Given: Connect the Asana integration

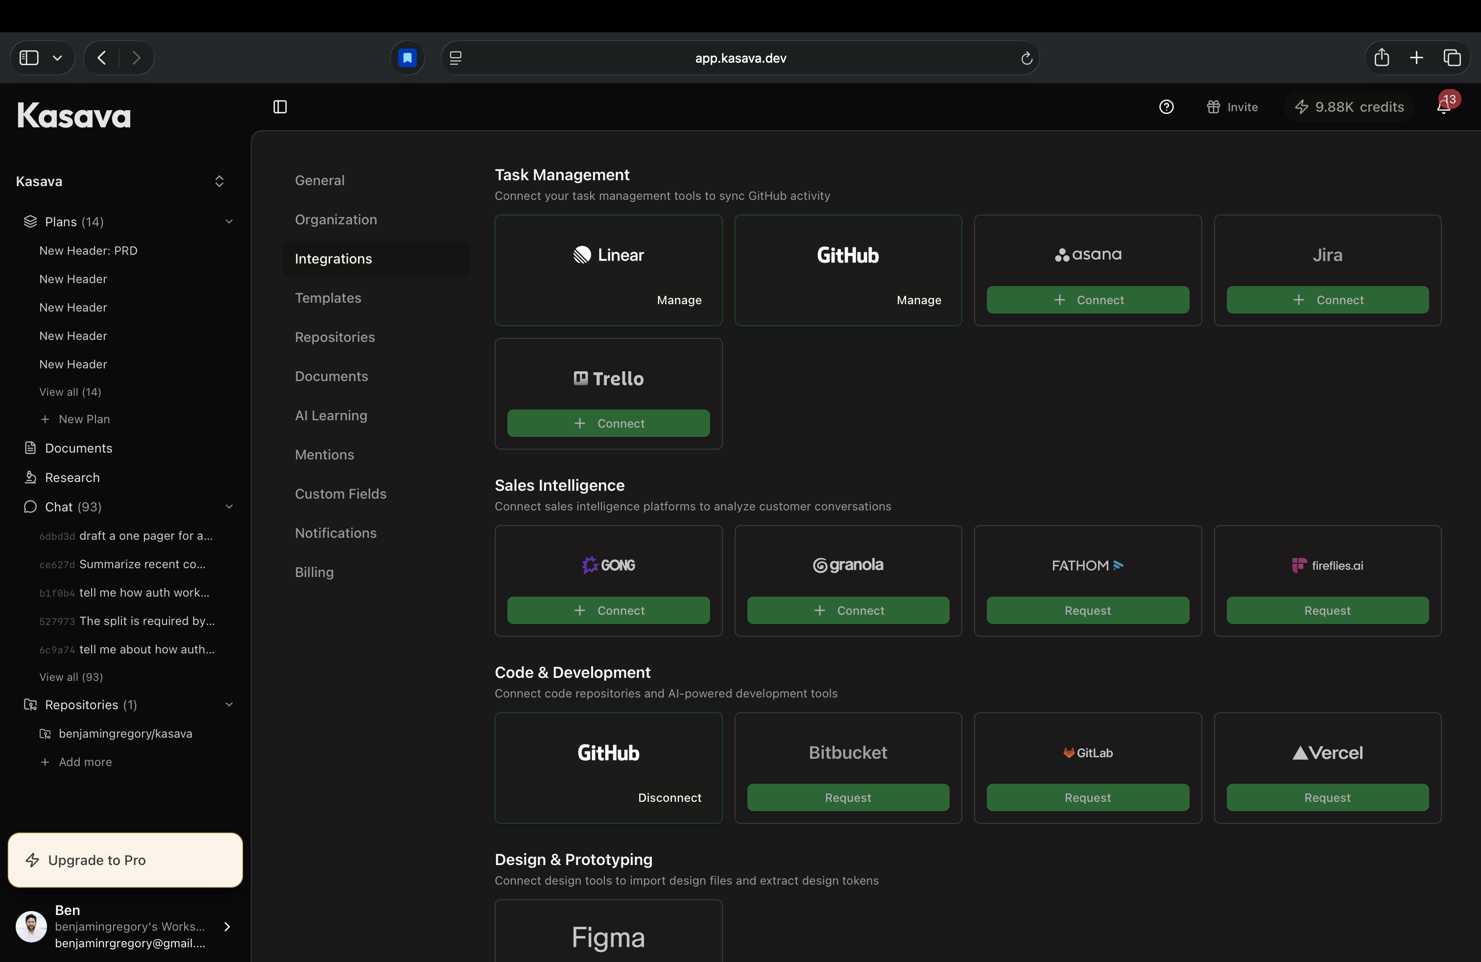Looking at the screenshot, I should (x=1087, y=300).
